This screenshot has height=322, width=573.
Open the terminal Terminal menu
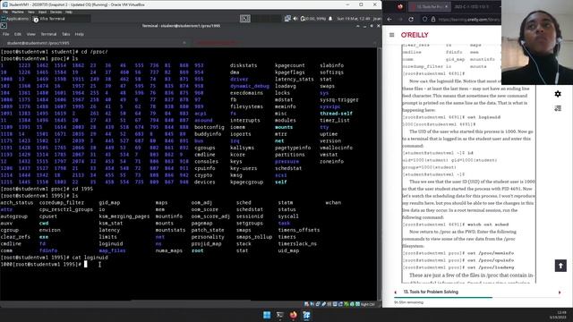(48, 34)
